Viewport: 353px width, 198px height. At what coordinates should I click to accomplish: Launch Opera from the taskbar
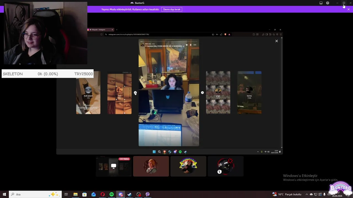(x=103, y=194)
